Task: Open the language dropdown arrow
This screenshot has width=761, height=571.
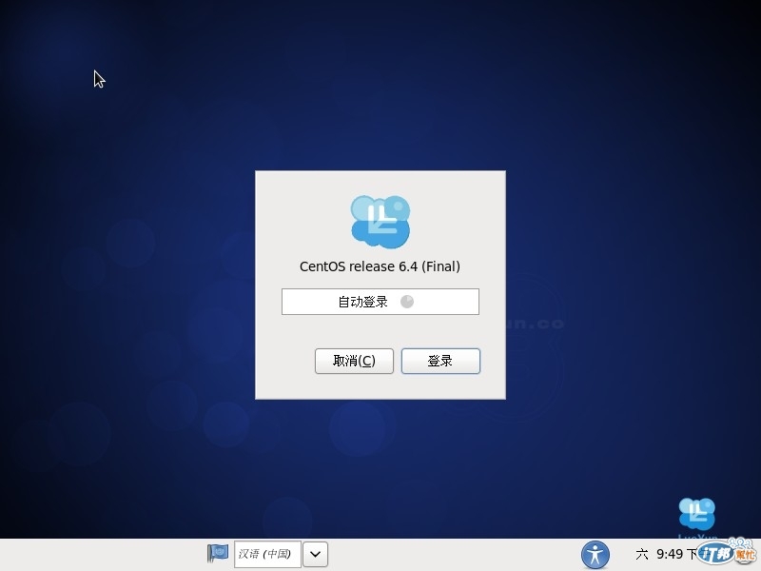Action: [315, 554]
